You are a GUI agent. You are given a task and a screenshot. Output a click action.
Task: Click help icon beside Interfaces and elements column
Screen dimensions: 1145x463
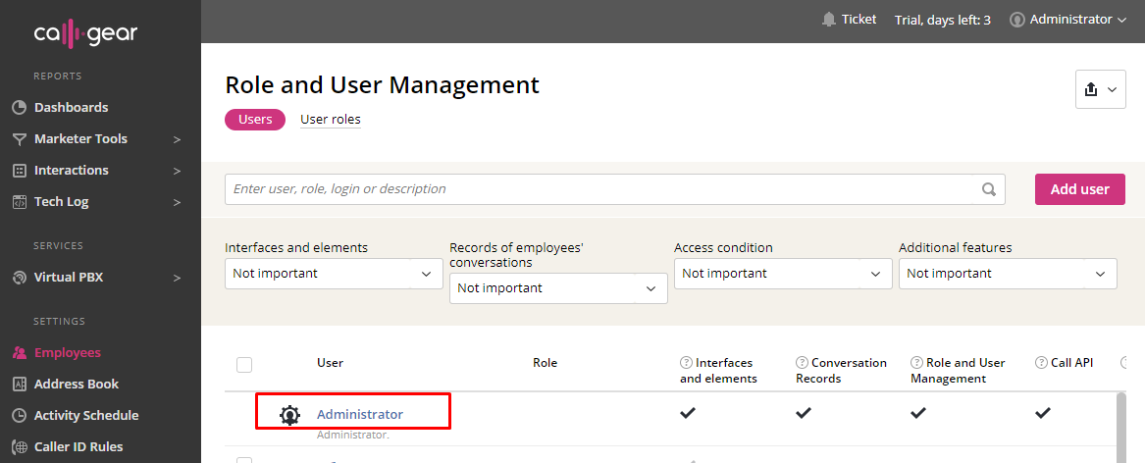[x=686, y=363]
